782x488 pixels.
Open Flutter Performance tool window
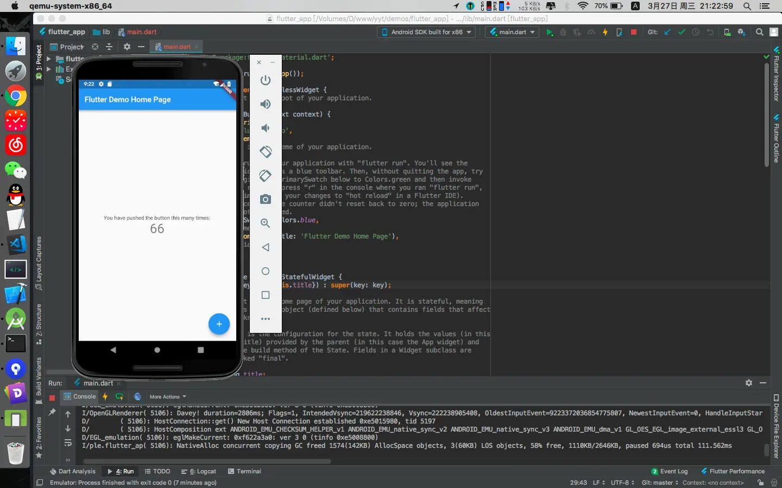(x=733, y=472)
